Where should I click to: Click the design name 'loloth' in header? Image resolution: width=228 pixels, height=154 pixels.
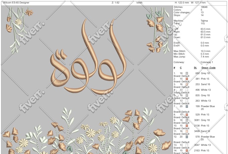point(139,3)
